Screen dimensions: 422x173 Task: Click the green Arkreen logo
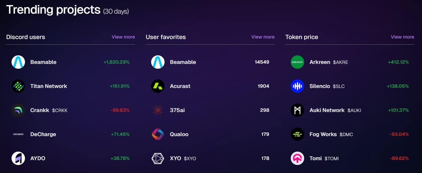[x=297, y=62]
